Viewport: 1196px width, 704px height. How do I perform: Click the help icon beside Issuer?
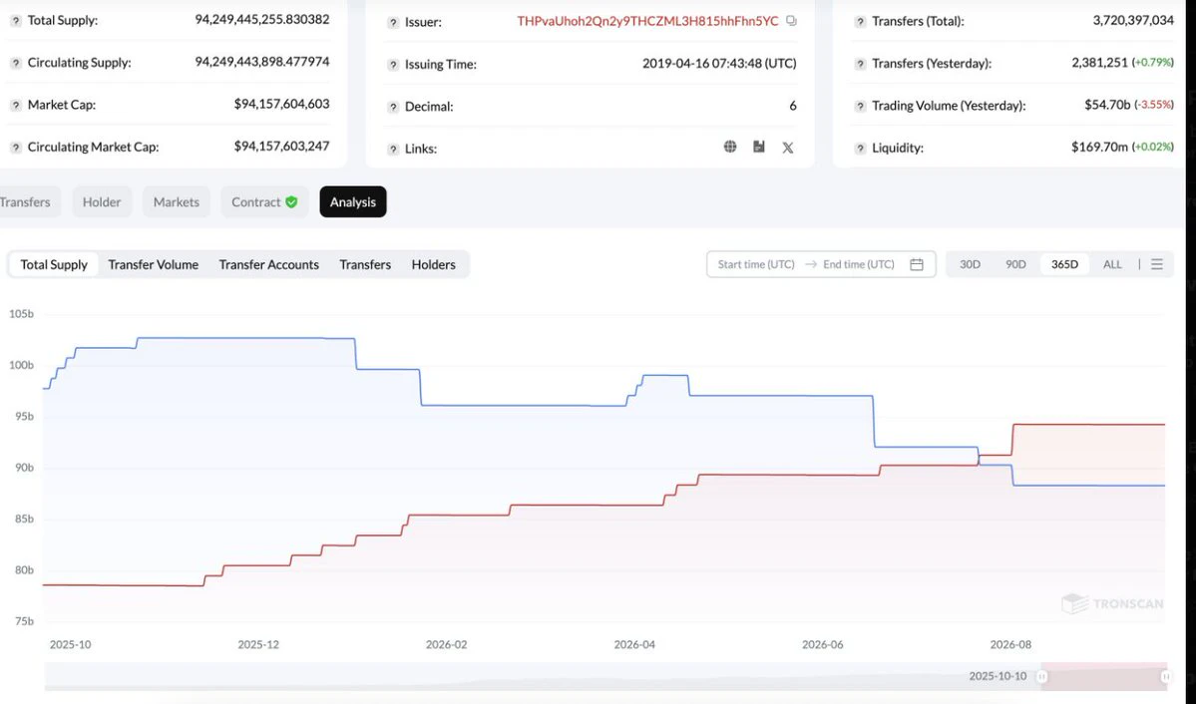click(393, 23)
